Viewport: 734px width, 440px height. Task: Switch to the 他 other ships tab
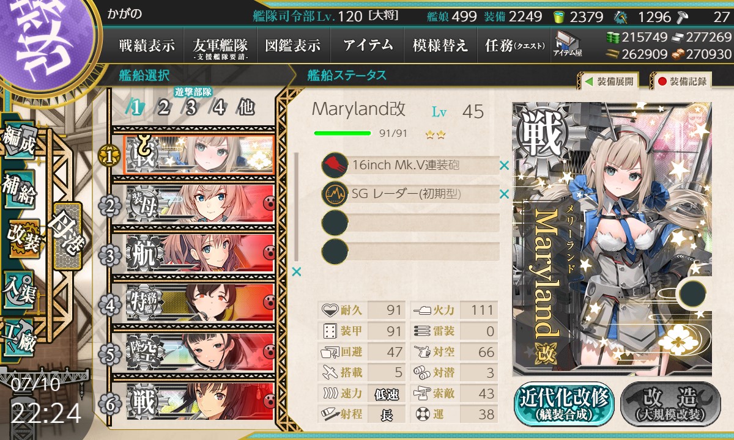click(x=246, y=108)
